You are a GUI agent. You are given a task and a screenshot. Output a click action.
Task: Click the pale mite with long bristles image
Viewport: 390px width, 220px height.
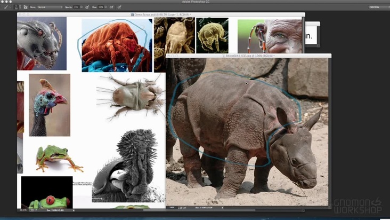[x=131, y=96]
